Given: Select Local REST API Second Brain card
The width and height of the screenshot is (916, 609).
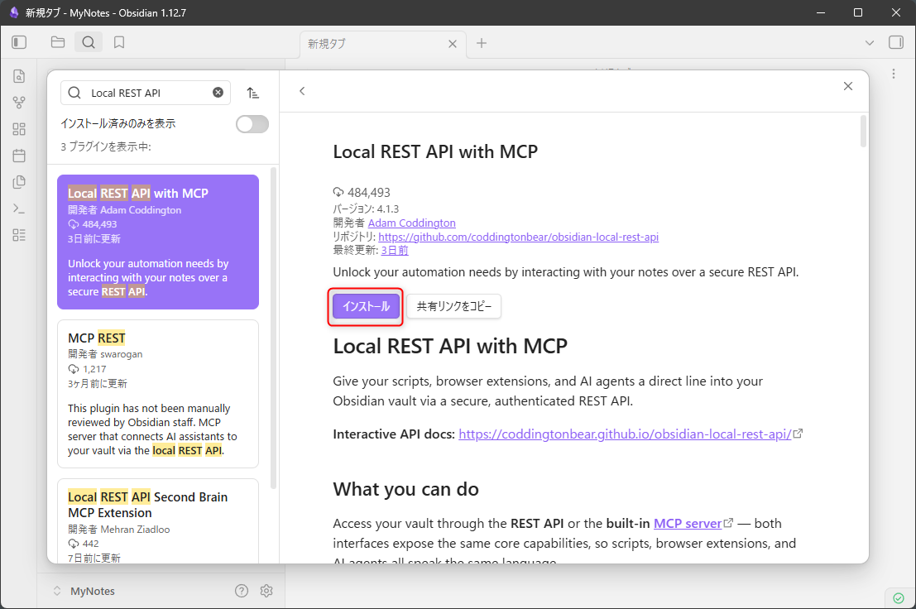Looking at the screenshot, I should coord(158,520).
